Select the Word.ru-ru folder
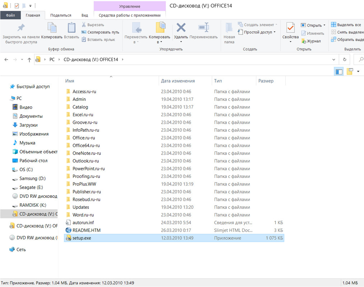 (x=174, y=215)
